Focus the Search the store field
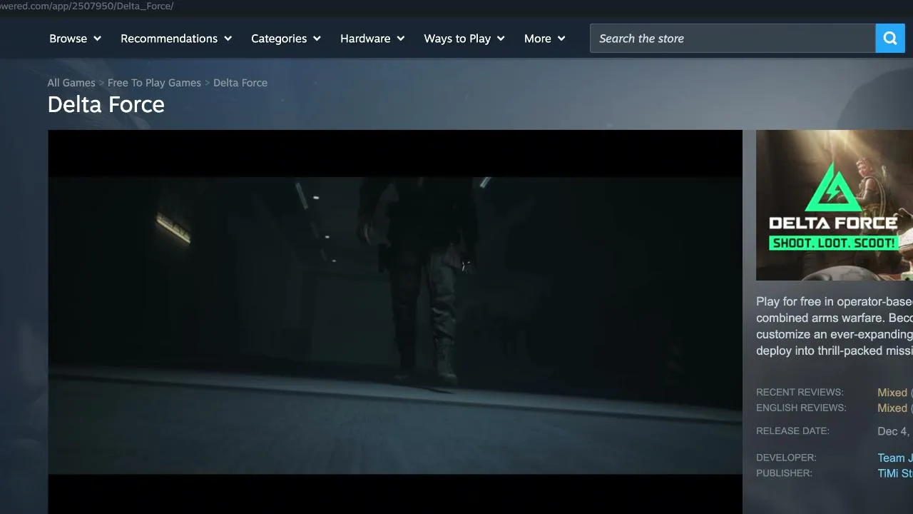Screen dimensions: 913x514 coord(733,39)
